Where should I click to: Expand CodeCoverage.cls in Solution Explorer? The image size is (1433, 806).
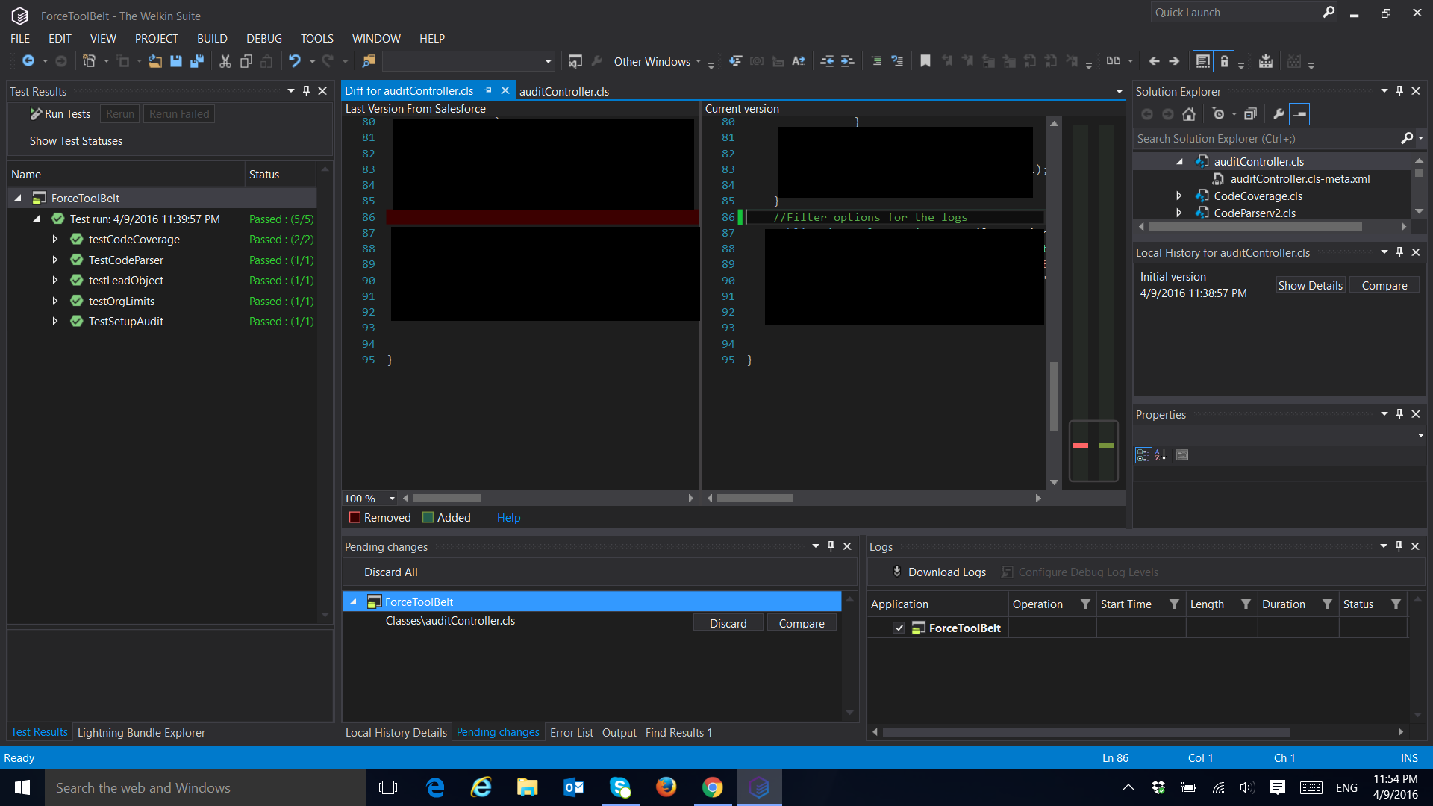coord(1178,196)
